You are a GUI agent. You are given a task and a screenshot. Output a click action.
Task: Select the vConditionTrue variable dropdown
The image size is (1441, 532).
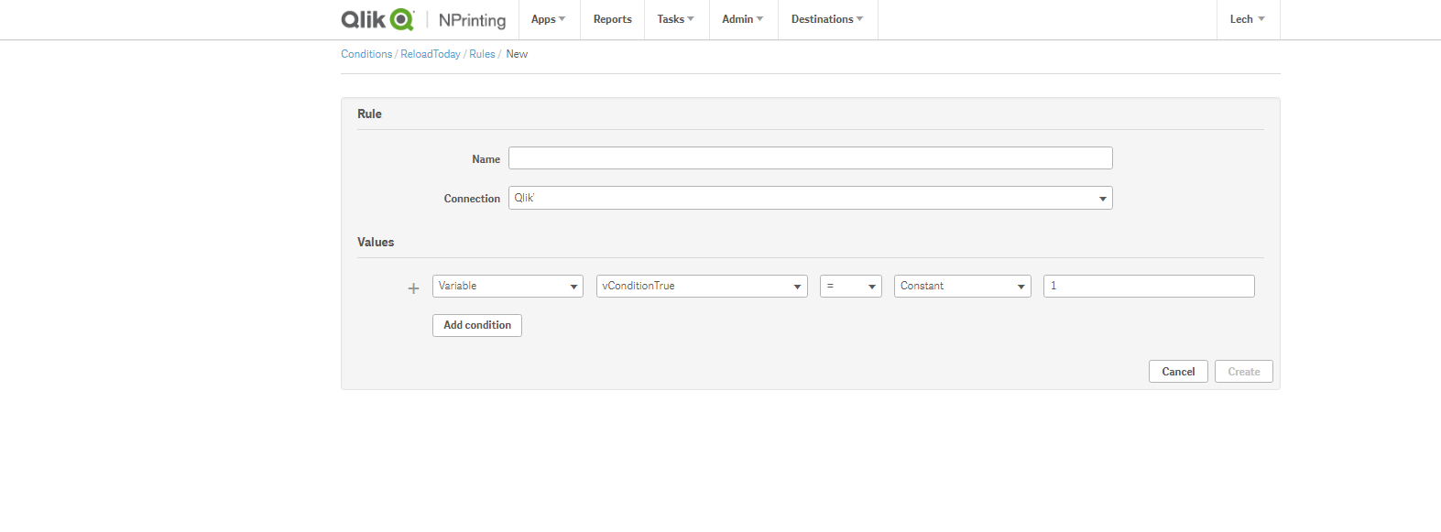pos(702,286)
